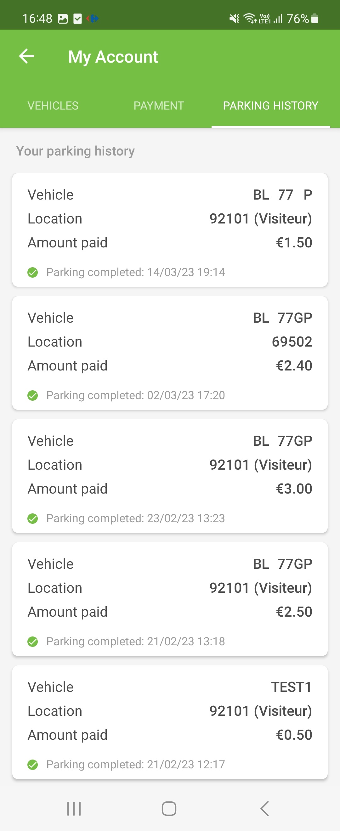Switch to the Vehicles tab
Viewport: 340px width, 831px height.
coord(53,106)
